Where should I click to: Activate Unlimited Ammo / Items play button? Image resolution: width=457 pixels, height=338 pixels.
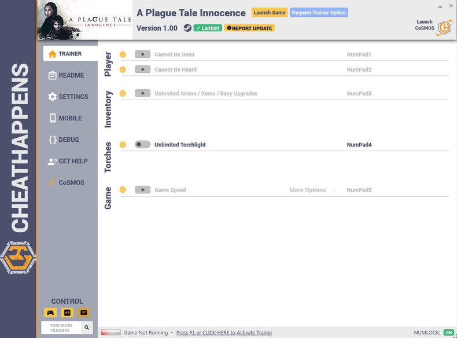click(142, 93)
